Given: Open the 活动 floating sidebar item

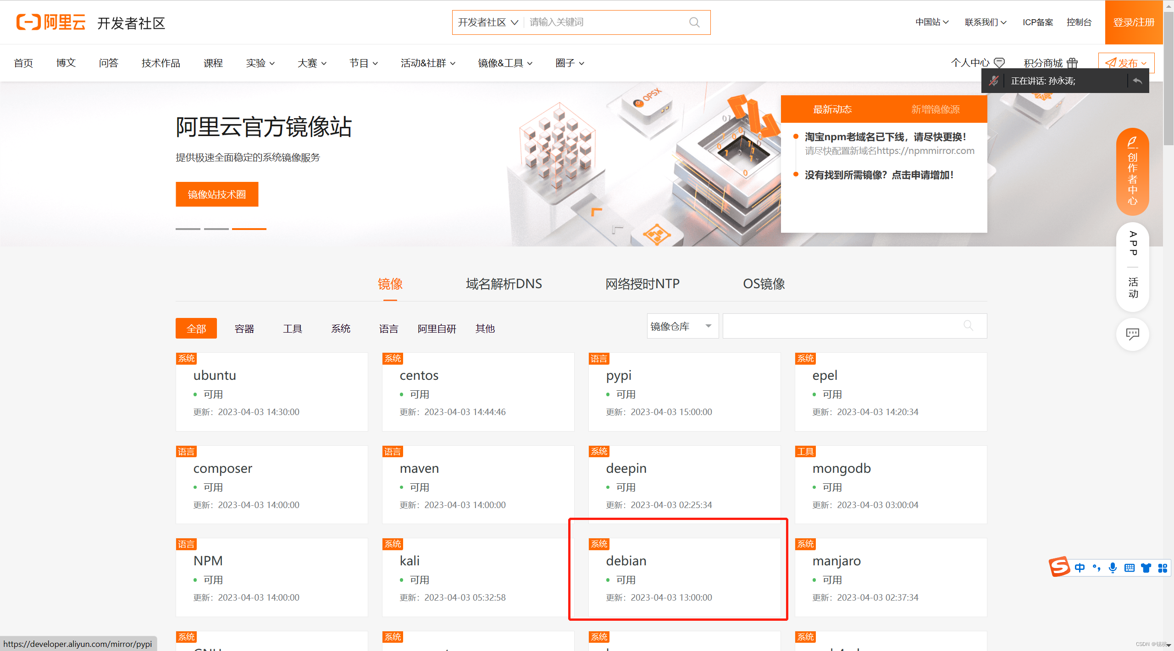Looking at the screenshot, I should 1133,288.
